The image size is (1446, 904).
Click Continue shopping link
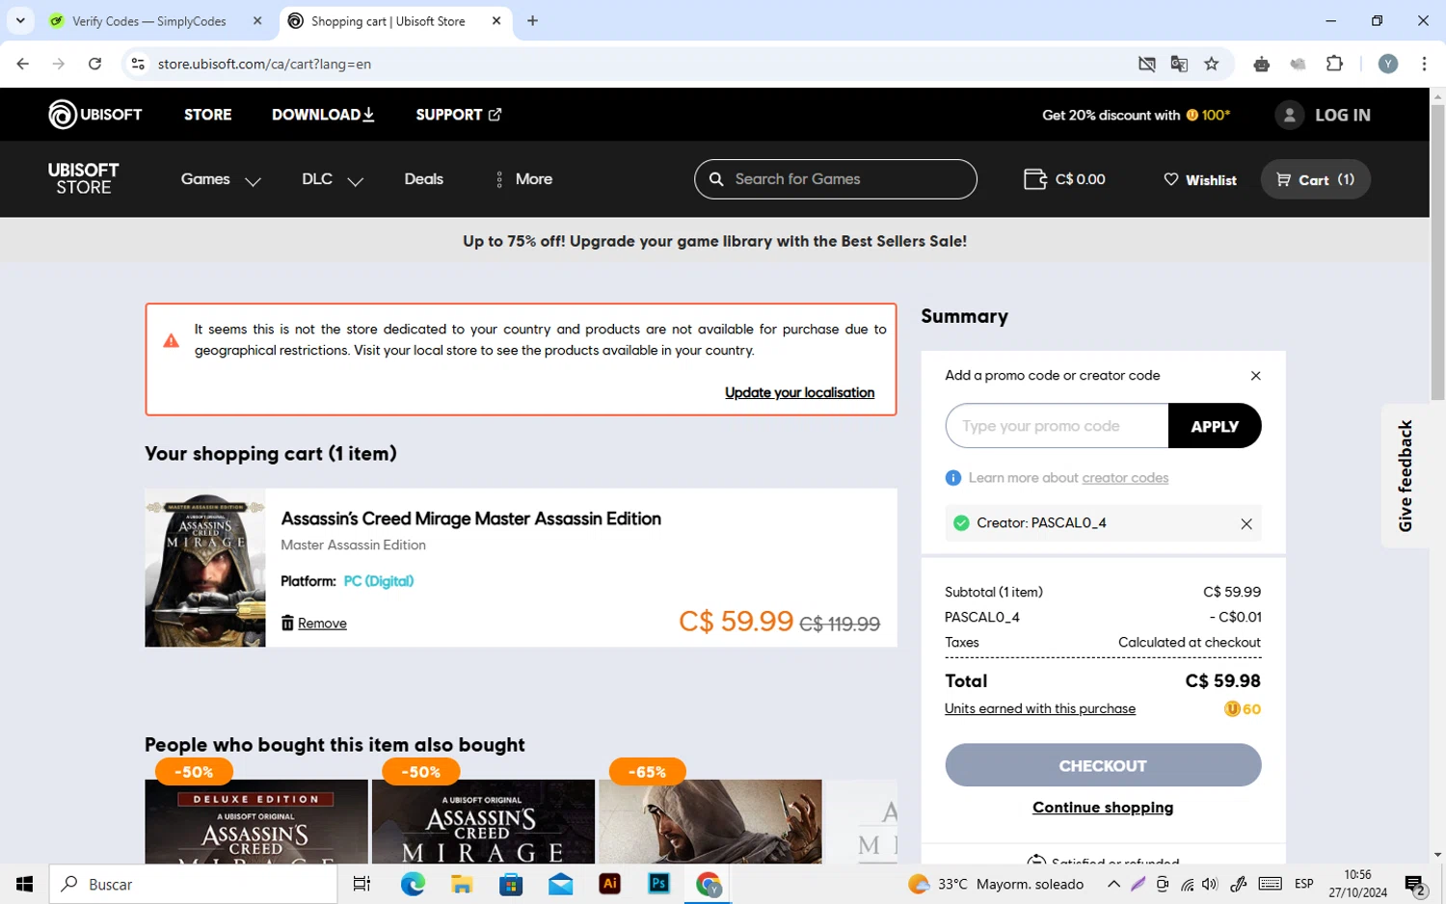click(x=1103, y=808)
